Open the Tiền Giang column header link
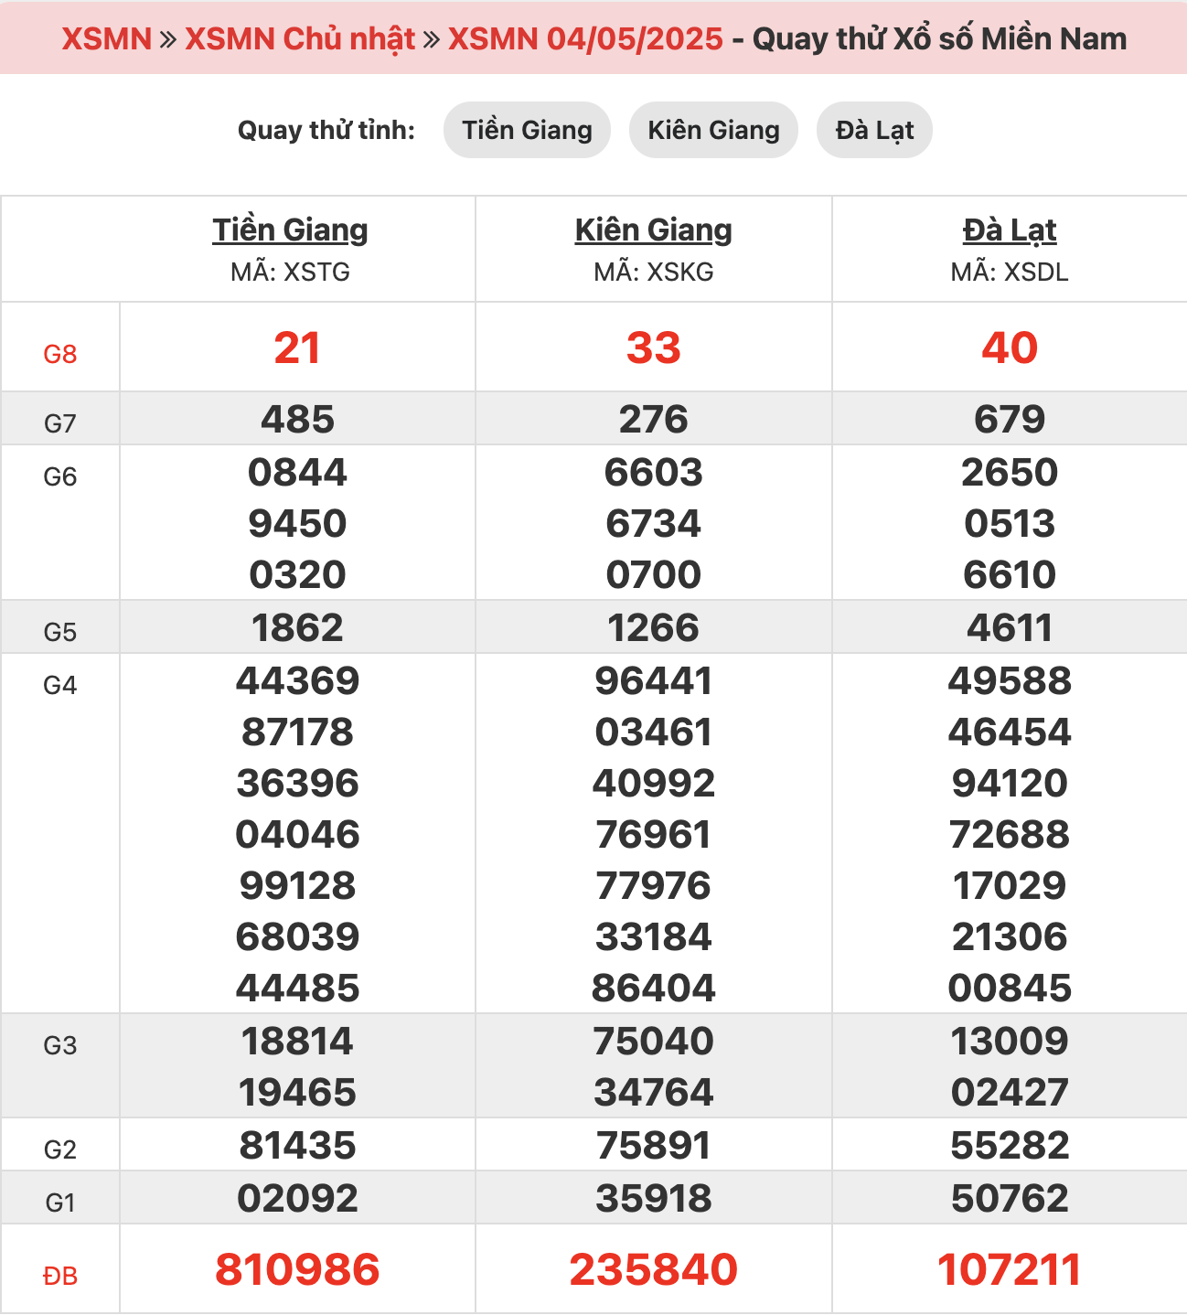Viewport: 1187px width, 1315px height. (291, 230)
